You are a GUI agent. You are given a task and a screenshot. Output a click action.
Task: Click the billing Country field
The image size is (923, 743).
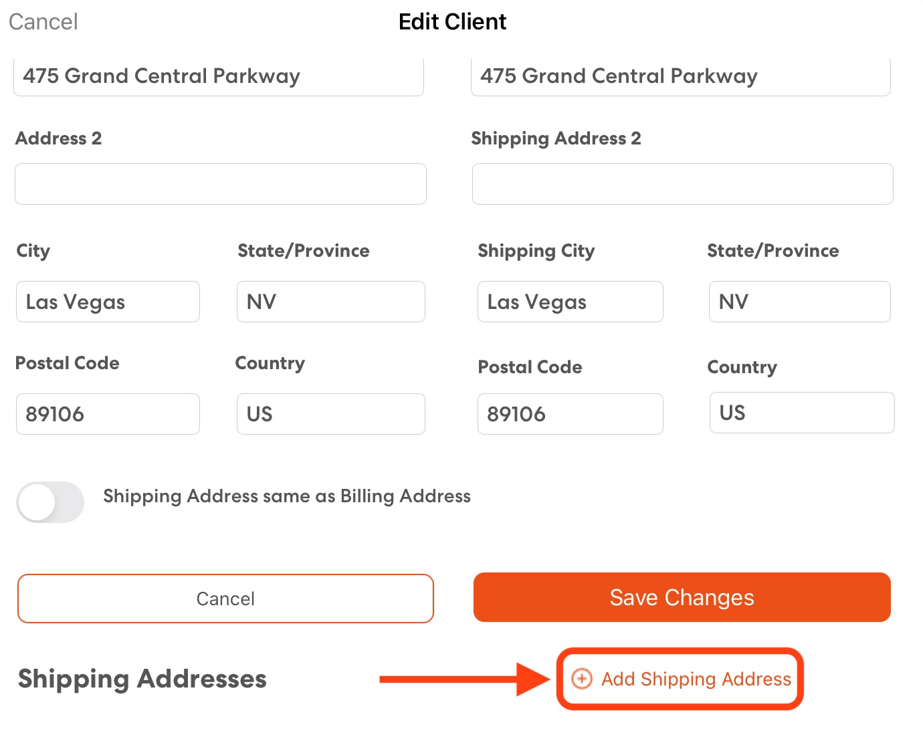point(331,414)
